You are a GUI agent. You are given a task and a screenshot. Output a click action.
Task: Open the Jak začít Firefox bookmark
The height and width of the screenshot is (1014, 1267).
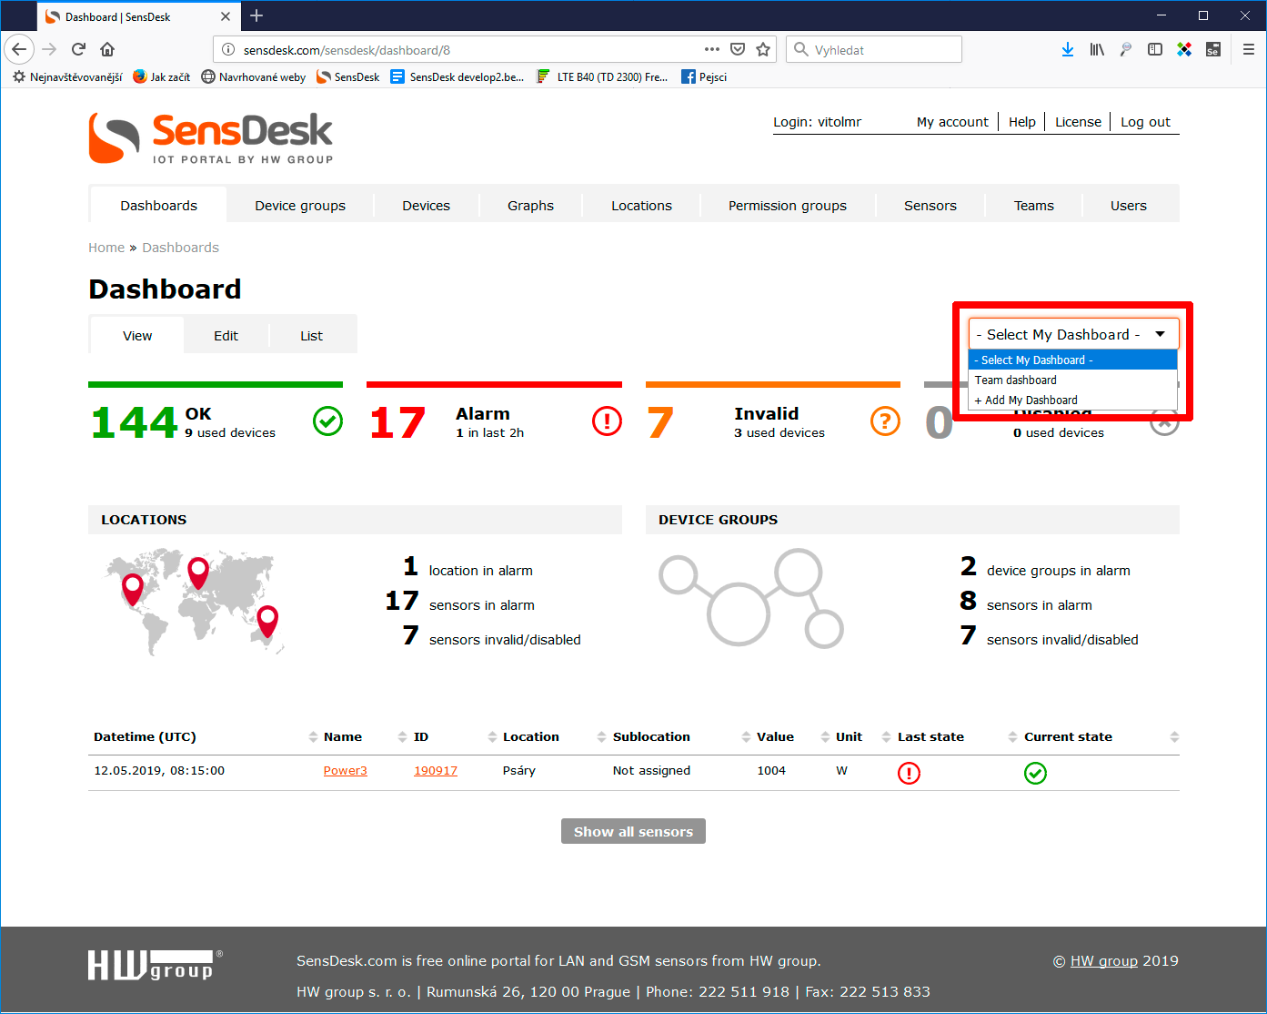click(161, 76)
